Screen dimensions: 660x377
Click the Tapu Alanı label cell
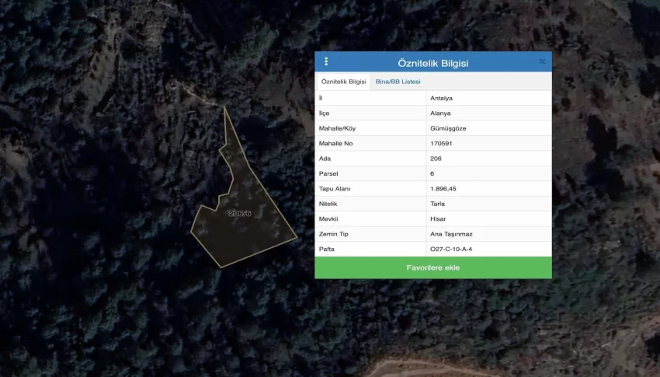(370, 189)
